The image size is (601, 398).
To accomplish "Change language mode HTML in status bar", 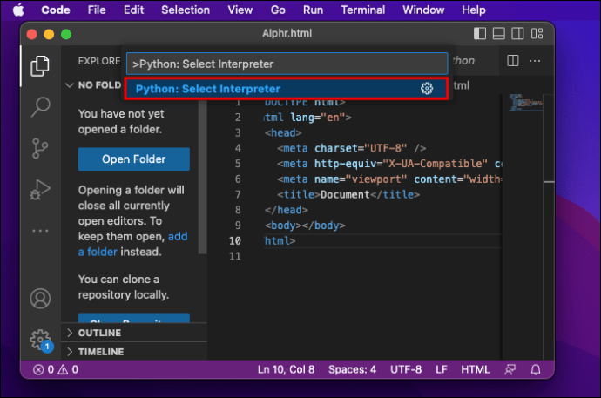I will click(x=476, y=369).
